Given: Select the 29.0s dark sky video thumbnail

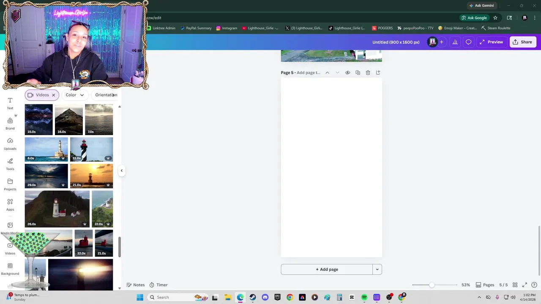Looking at the screenshot, I should [x=46, y=176].
